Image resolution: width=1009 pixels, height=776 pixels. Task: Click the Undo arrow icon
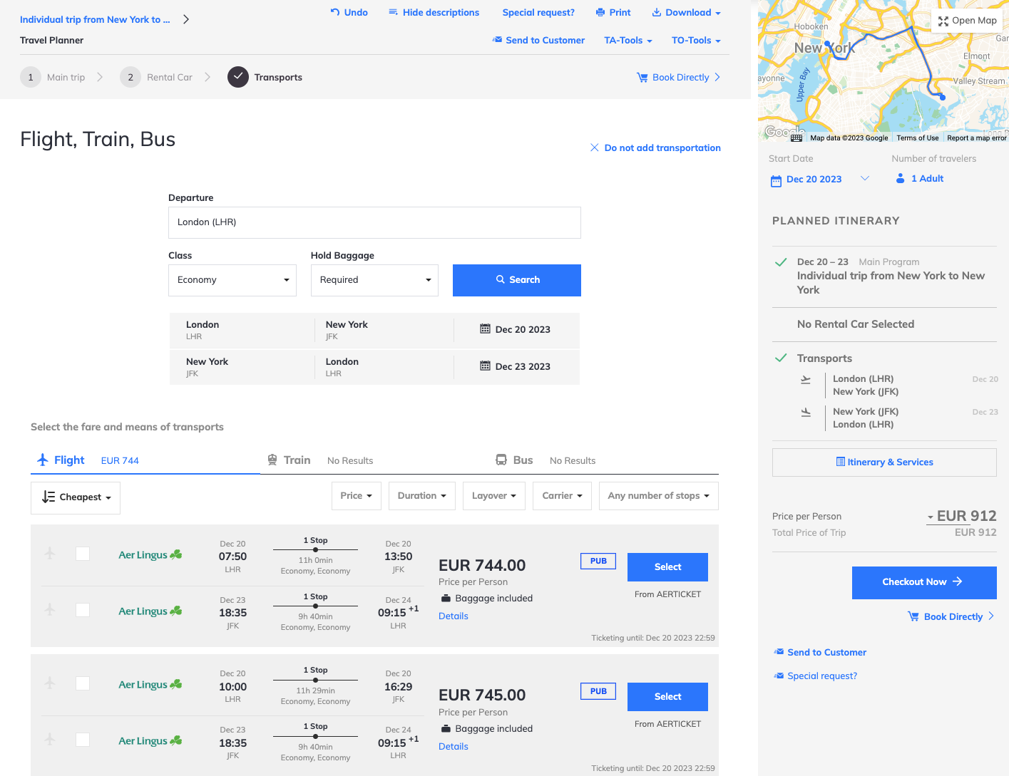pos(335,12)
